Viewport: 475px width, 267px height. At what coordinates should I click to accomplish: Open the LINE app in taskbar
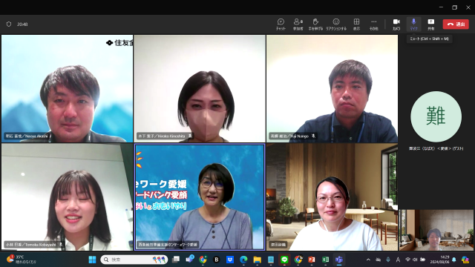[284, 260]
